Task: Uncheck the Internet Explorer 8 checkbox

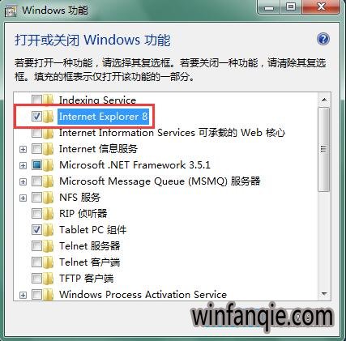Action: (x=36, y=117)
